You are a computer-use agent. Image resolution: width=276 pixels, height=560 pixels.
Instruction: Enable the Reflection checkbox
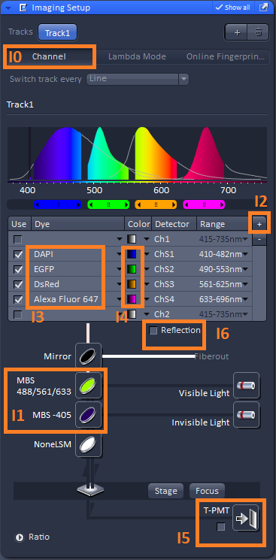pos(153,331)
